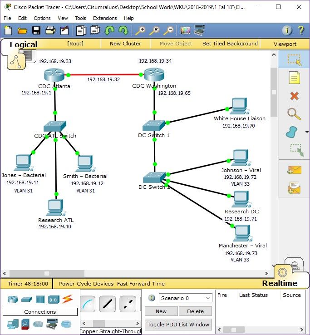
Task: Click the Zoom Out magnifier
Action: pyautogui.click(x=168, y=30)
